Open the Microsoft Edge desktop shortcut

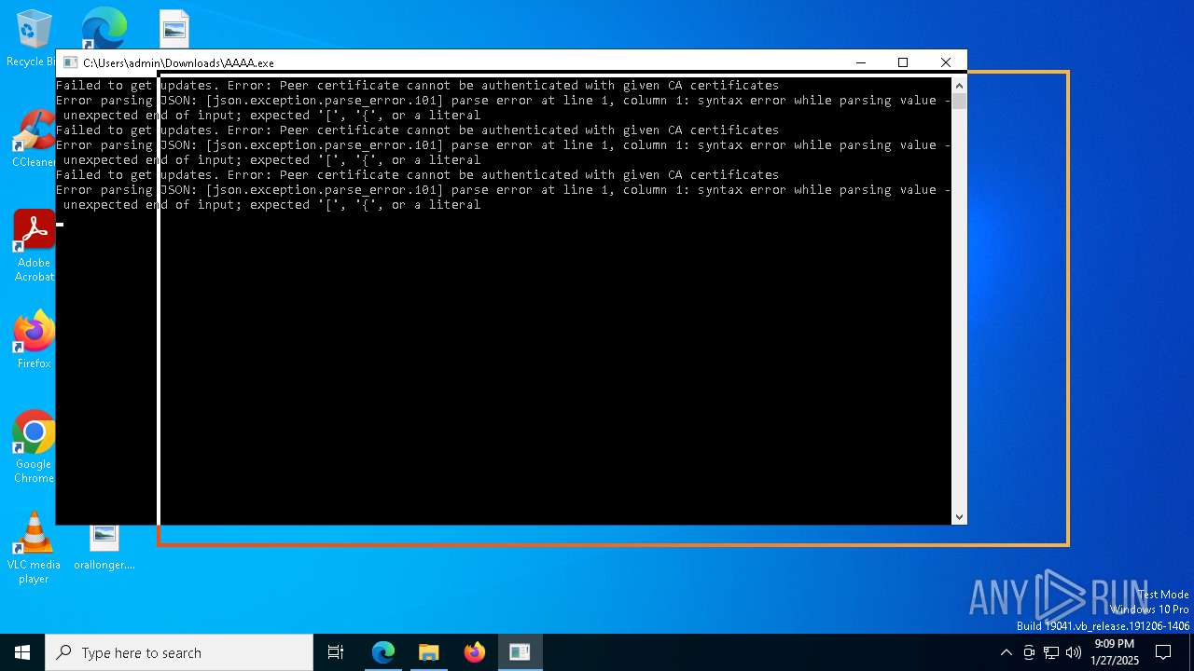coord(104,28)
